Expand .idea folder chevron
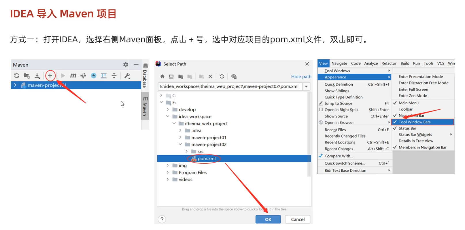Image resolution: width=465 pixels, height=230 pixels. click(180, 130)
